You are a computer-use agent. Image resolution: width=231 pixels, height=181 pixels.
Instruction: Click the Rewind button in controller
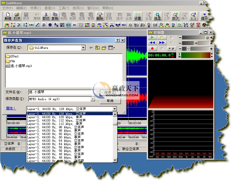152,43
